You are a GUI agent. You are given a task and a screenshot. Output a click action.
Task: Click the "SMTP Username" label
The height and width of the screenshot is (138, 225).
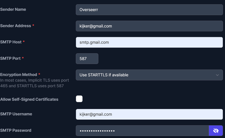pyautogui.click(x=16, y=114)
